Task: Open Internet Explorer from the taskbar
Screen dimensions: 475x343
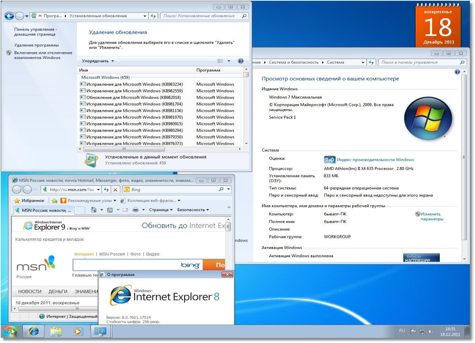Action: pos(33,331)
